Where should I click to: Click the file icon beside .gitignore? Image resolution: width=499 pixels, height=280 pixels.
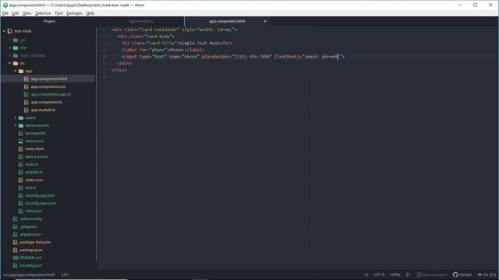pyautogui.click(x=15, y=226)
